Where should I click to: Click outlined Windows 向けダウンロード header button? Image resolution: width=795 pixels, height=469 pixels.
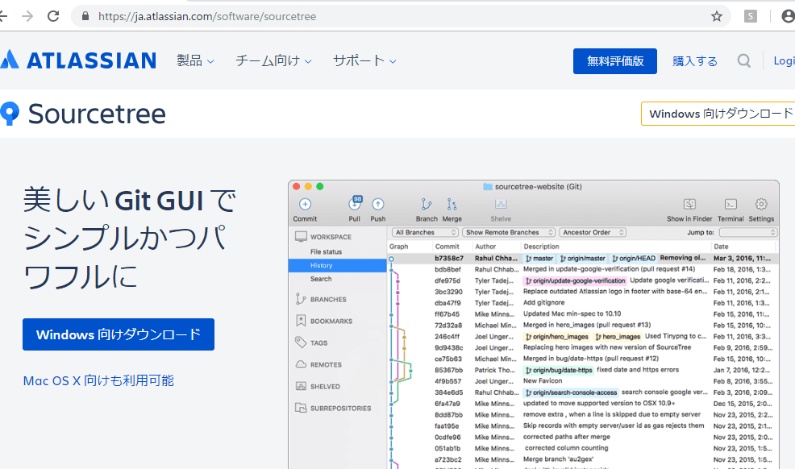click(718, 114)
